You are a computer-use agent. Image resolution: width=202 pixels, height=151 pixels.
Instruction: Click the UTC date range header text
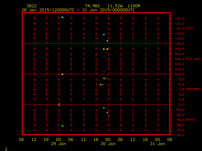78,10
